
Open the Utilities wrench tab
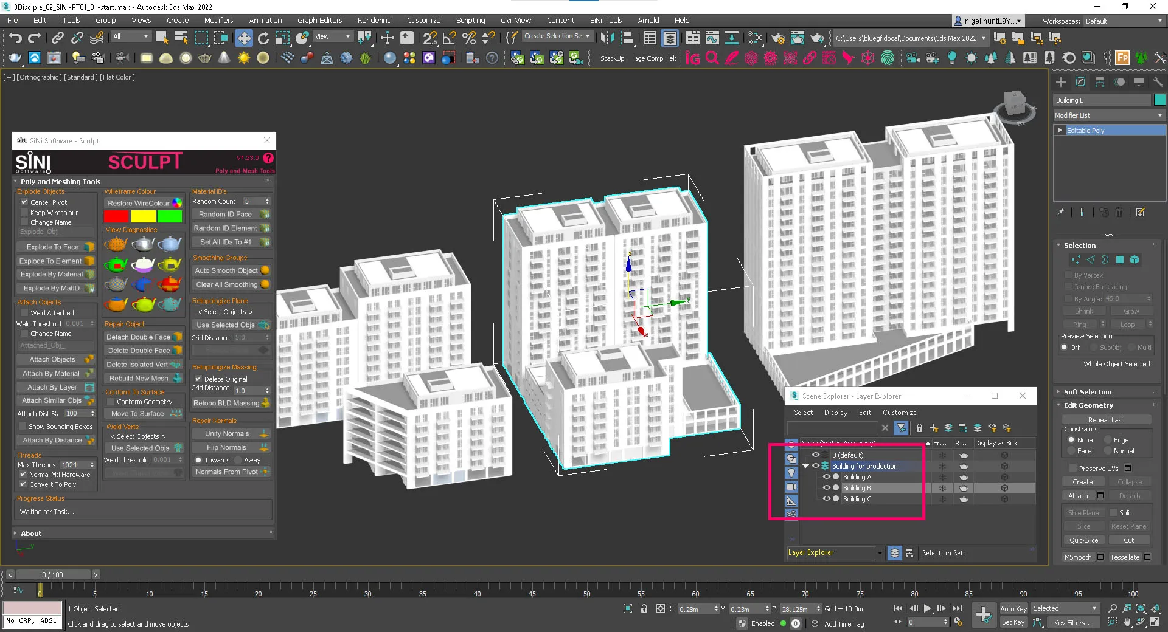click(x=1158, y=81)
